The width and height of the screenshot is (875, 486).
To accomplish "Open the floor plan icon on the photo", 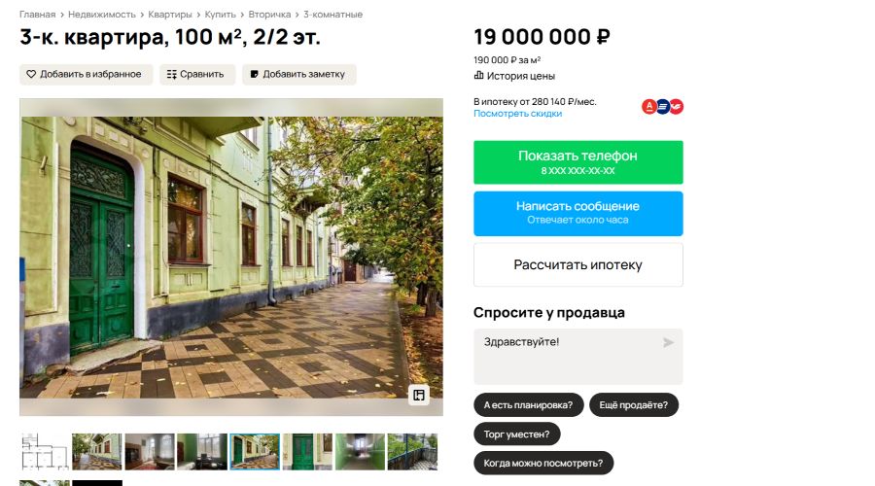I will [x=419, y=395].
